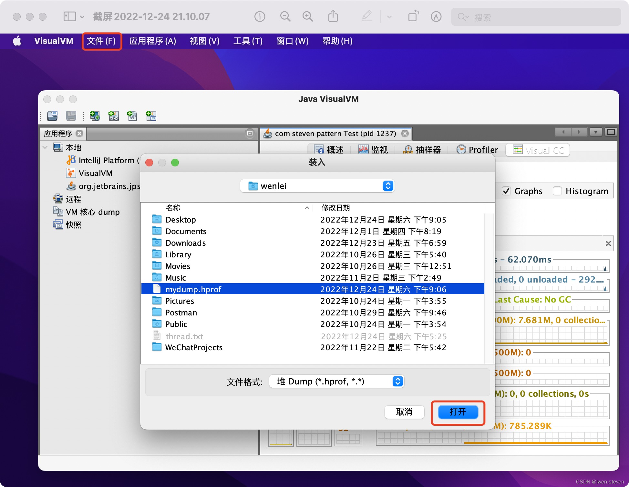Sort files by 名称 column
The width and height of the screenshot is (629, 487).
pos(173,208)
